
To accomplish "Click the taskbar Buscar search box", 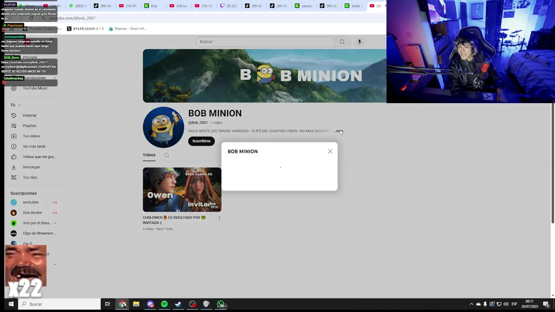I will (x=60, y=304).
